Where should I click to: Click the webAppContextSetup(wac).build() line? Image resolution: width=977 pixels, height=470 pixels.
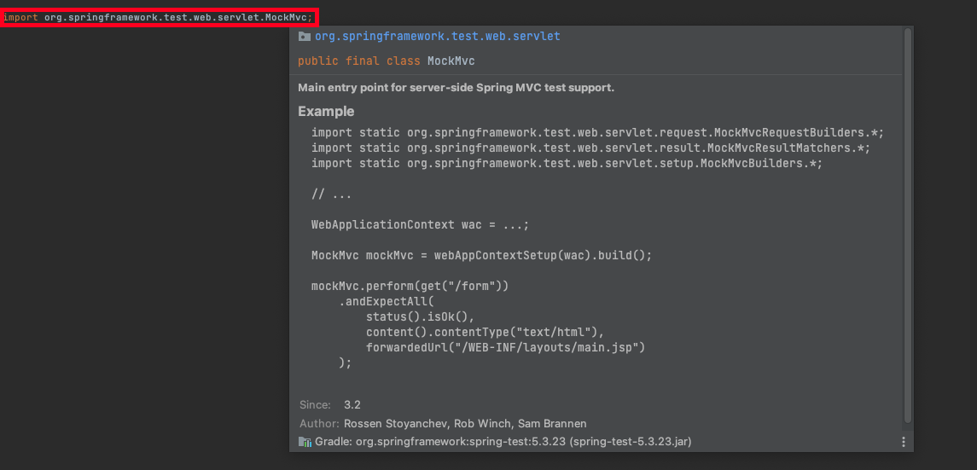481,255
